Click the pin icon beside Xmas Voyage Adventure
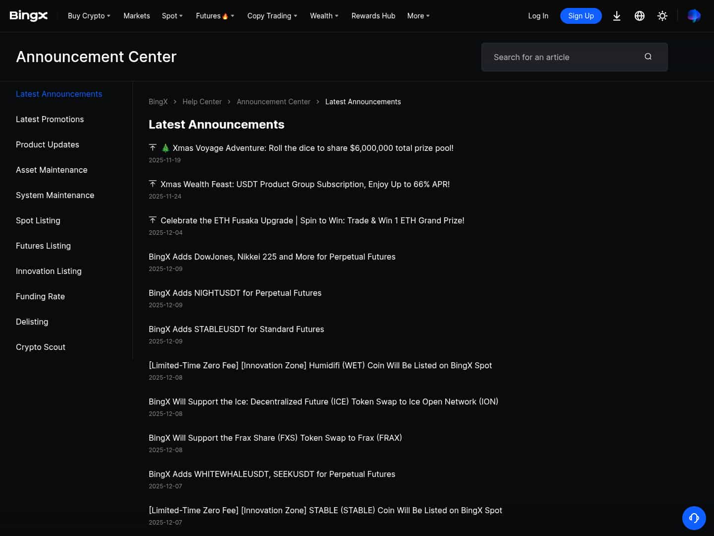 (x=153, y=147)
